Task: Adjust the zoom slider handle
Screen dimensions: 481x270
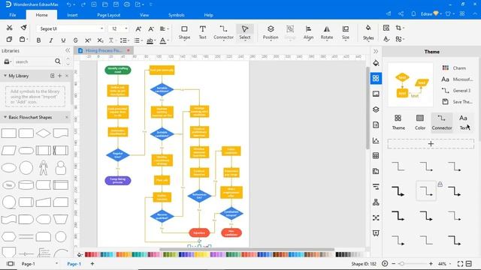Action: 401,263
